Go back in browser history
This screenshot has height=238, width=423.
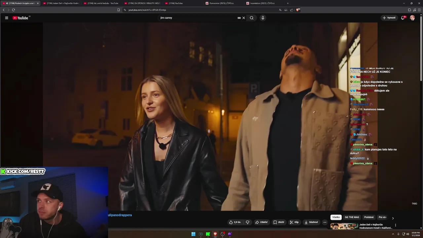click(x=4, y=10)
